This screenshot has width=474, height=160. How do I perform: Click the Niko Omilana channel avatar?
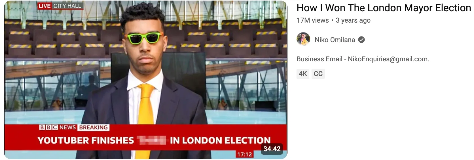[303, 39]
